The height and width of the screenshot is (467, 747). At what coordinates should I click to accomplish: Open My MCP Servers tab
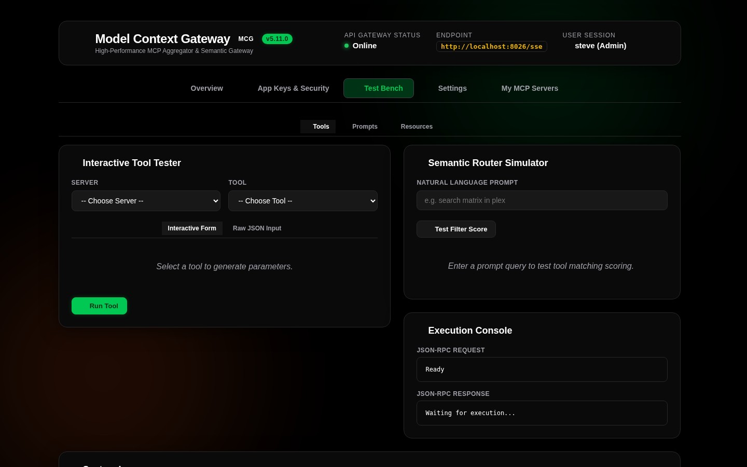coord(524,88)
